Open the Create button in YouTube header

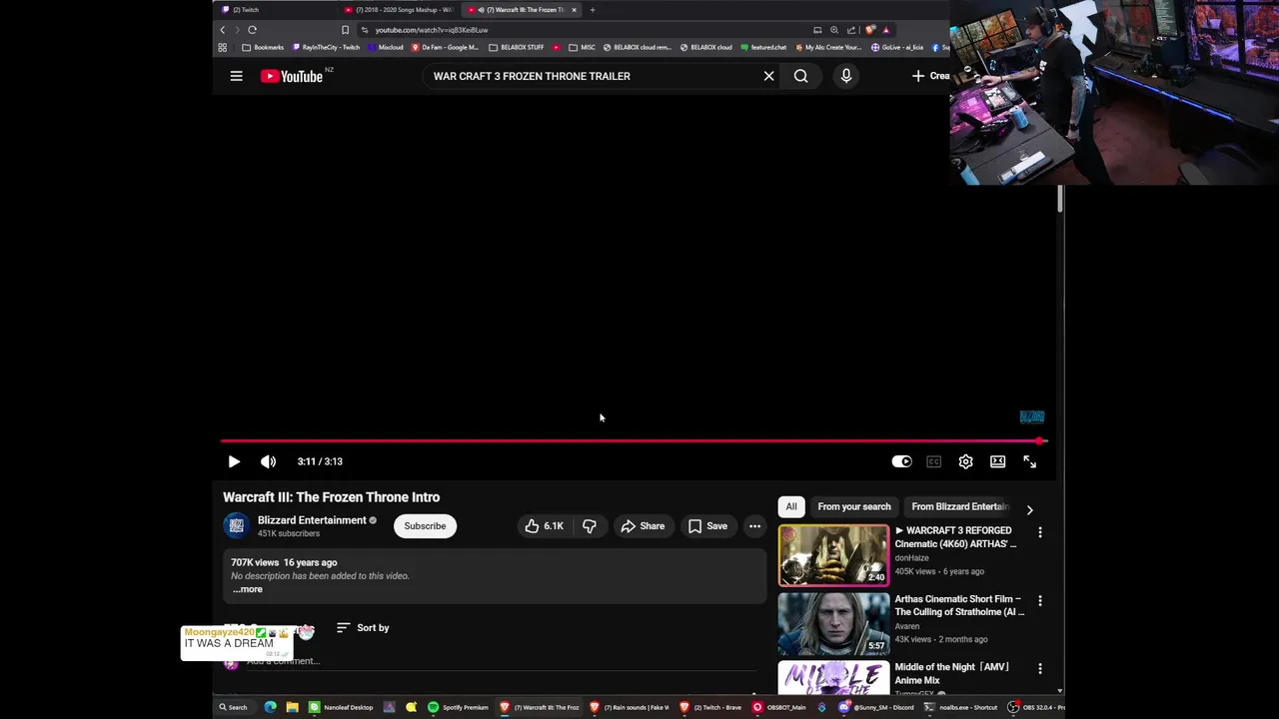(930, 76)
